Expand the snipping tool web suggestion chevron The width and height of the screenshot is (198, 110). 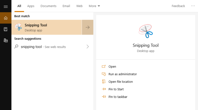coord(88,47)
